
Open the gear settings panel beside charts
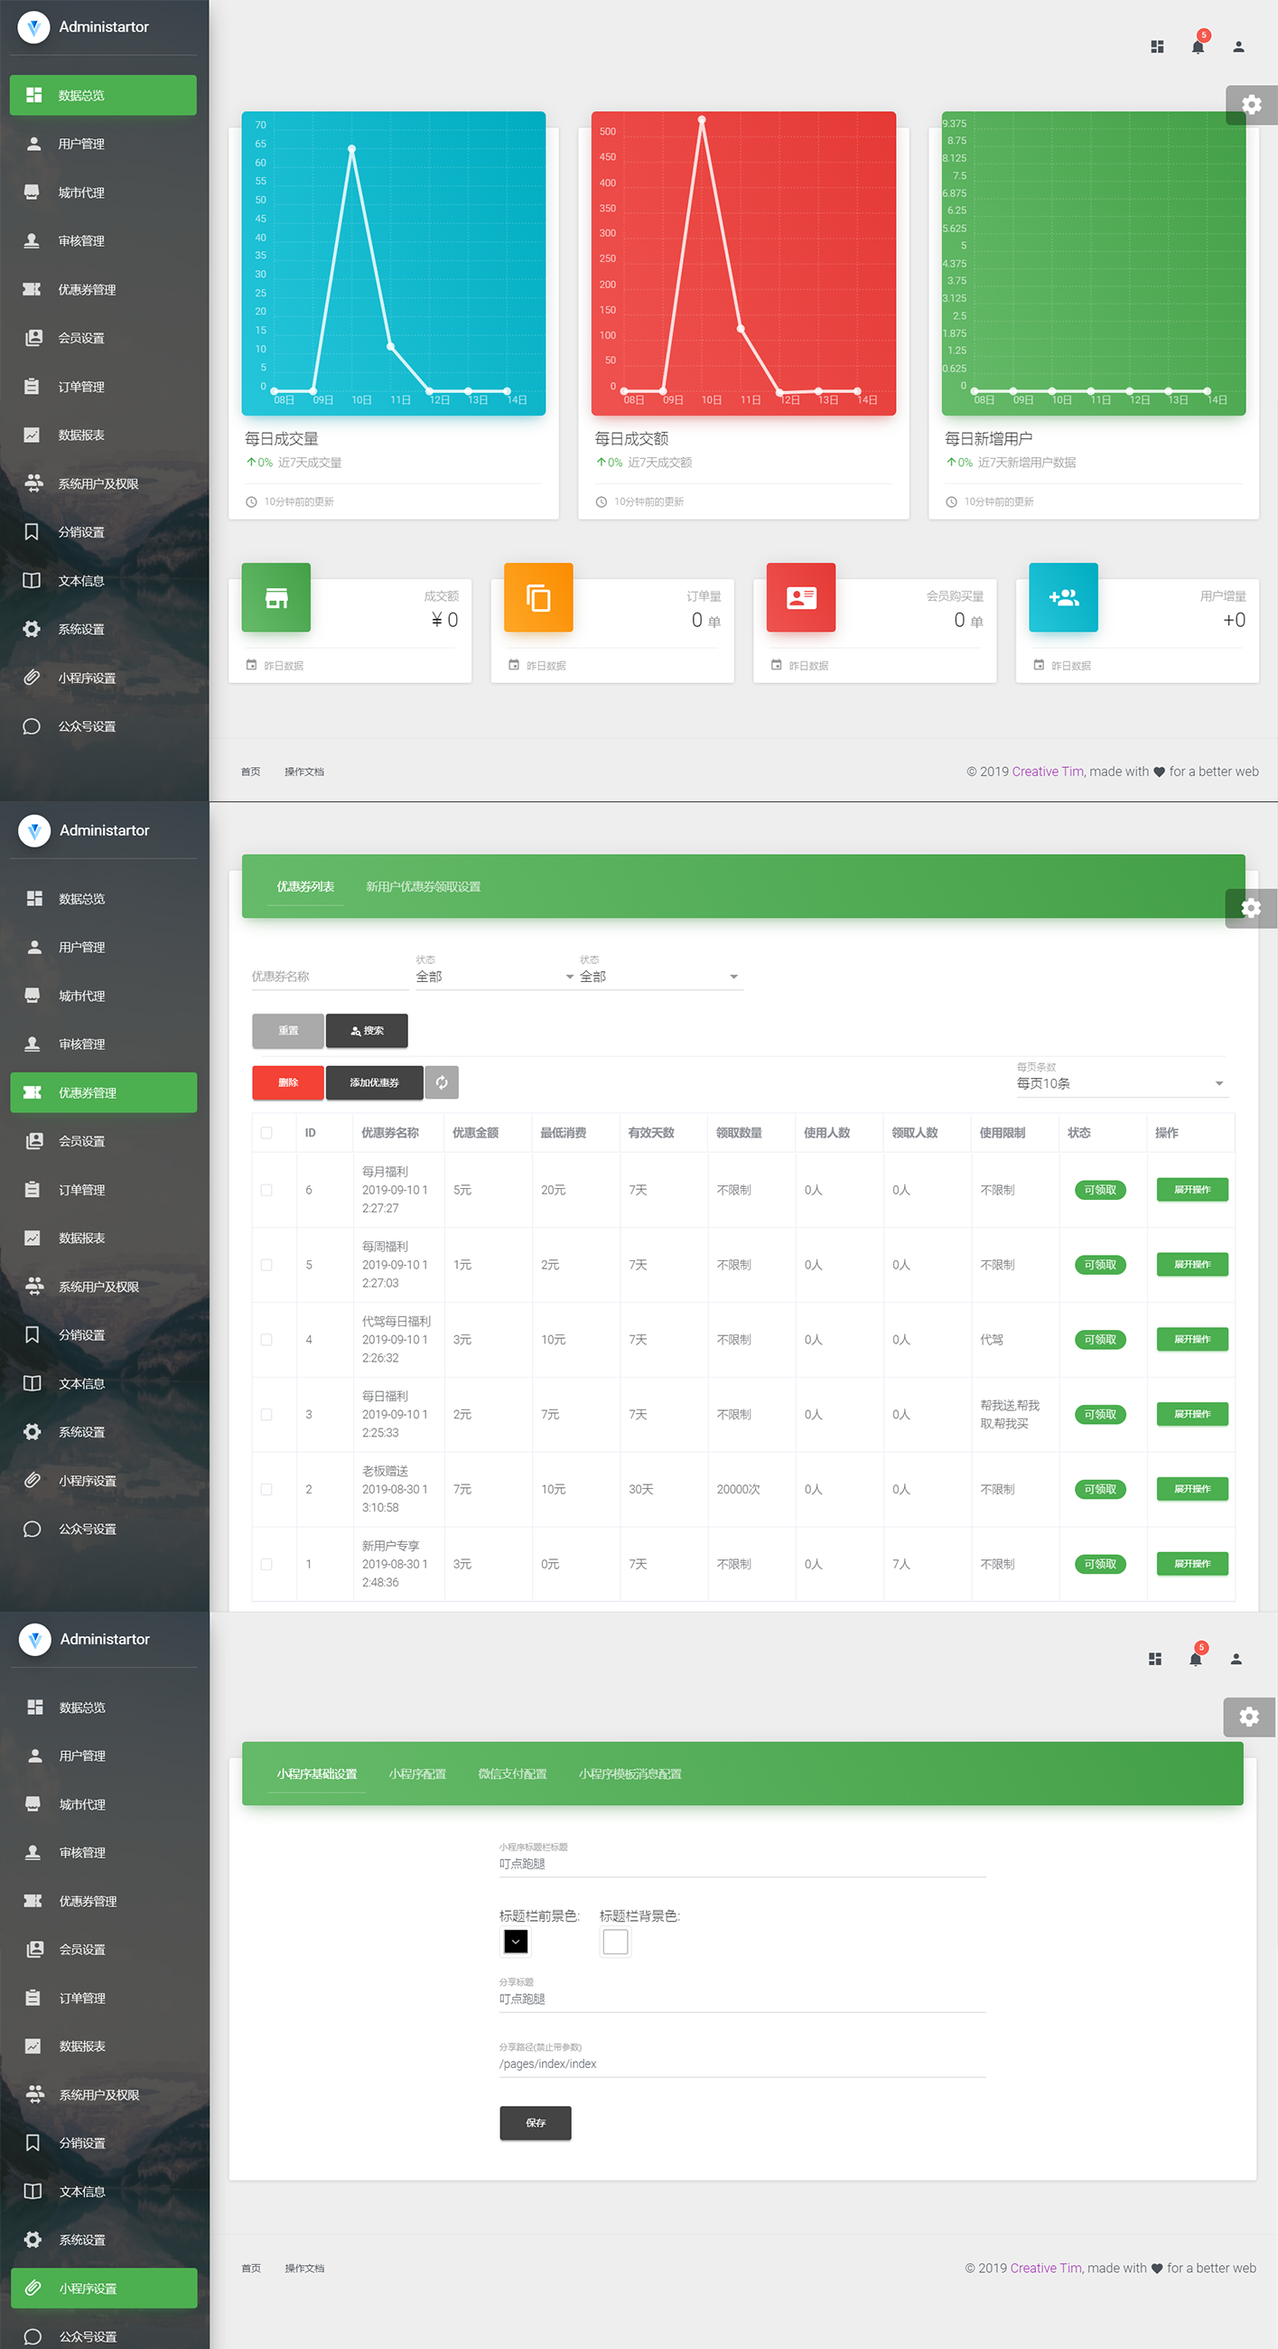coord(1251,105)
